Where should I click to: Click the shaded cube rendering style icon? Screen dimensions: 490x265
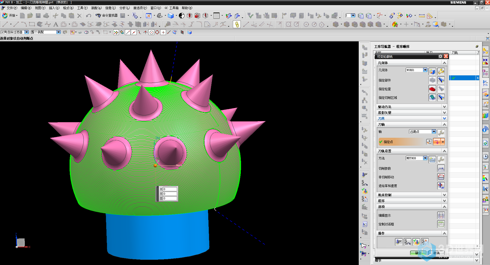[x=171, y=16]
